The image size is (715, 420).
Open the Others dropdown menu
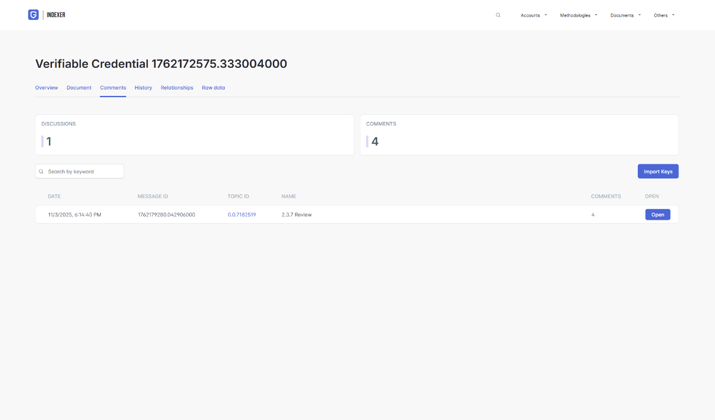pos(664,15)
